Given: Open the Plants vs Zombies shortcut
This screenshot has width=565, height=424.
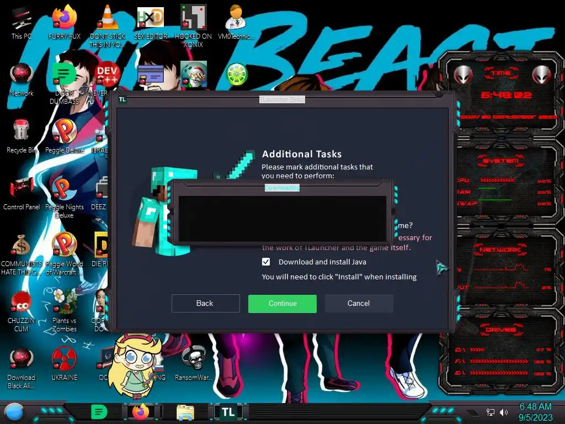Looking at the screenshot, I should pyautogui.click(x=64, y=311).
